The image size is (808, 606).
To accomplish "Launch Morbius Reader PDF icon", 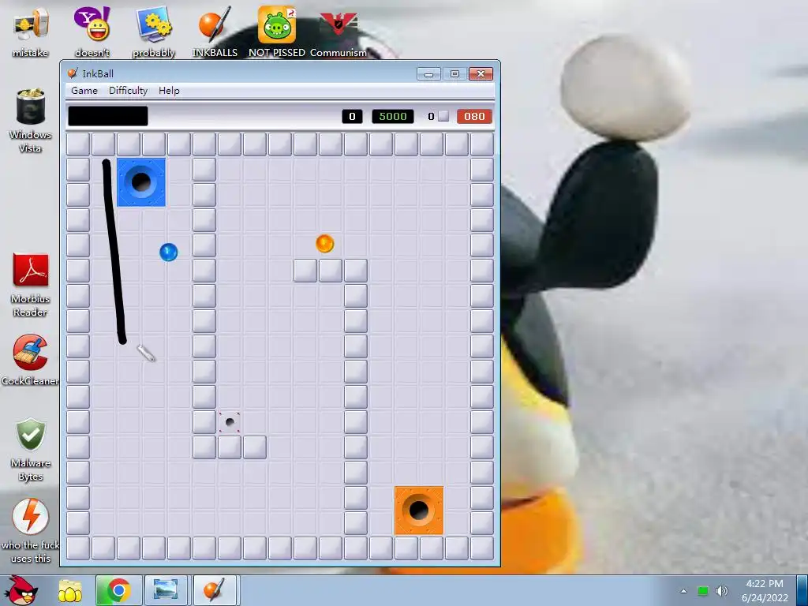I will [x=31, y=285].
